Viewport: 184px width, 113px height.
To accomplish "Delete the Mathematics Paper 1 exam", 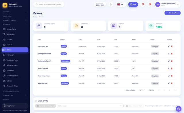I will click(x=172, y=61).
